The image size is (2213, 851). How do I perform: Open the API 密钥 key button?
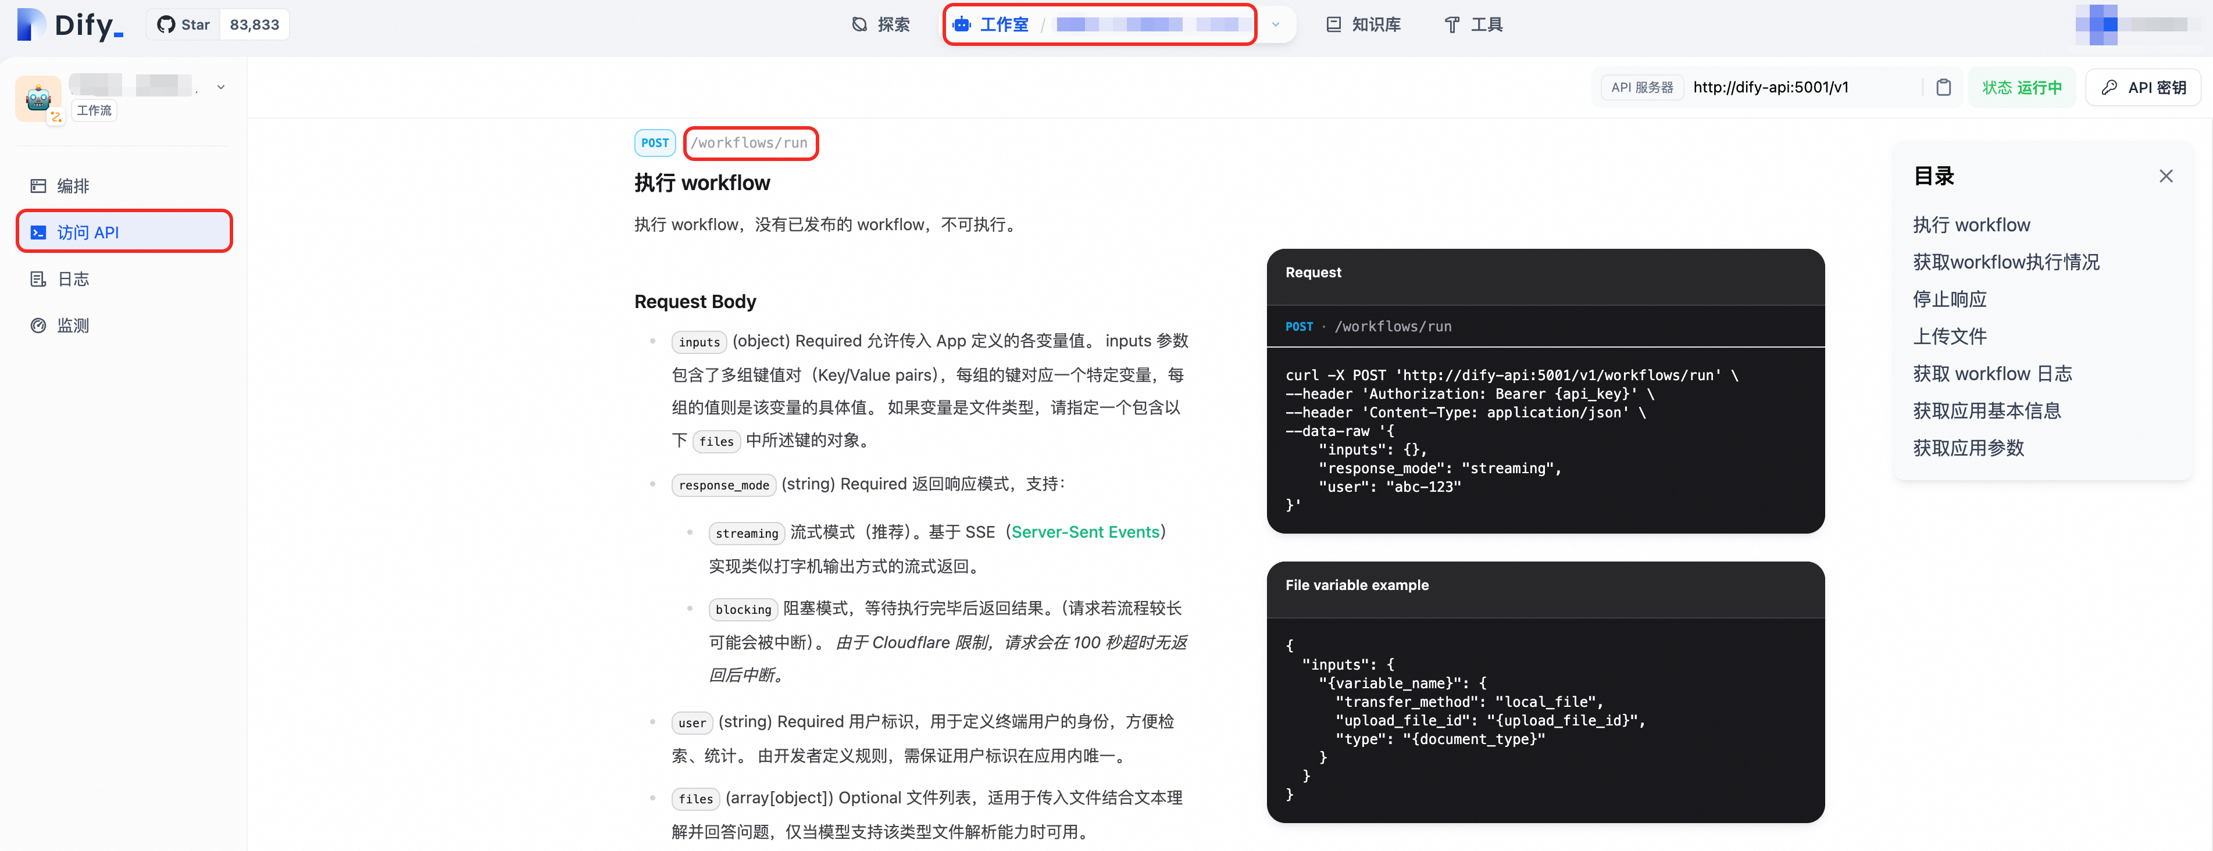tap(2143, 88)
